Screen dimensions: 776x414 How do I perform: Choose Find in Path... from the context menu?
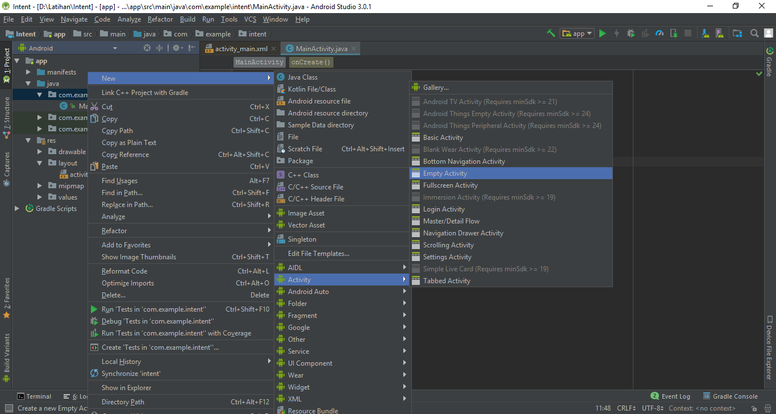click(181, 193)
